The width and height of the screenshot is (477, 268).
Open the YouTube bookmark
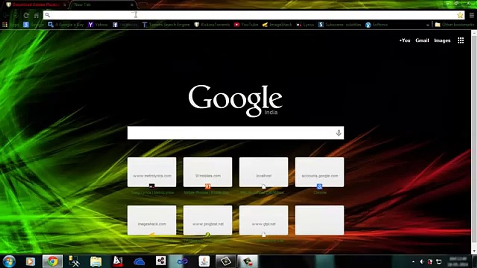pos(246,25)
